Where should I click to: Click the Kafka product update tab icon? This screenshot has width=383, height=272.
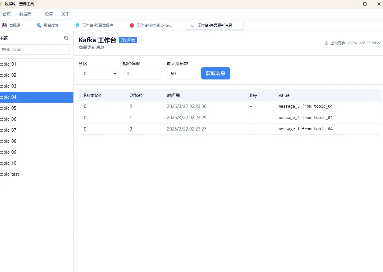pos(192,26)
